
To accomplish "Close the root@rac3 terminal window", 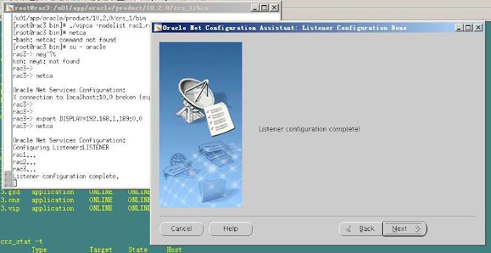I will pos(274,7).
